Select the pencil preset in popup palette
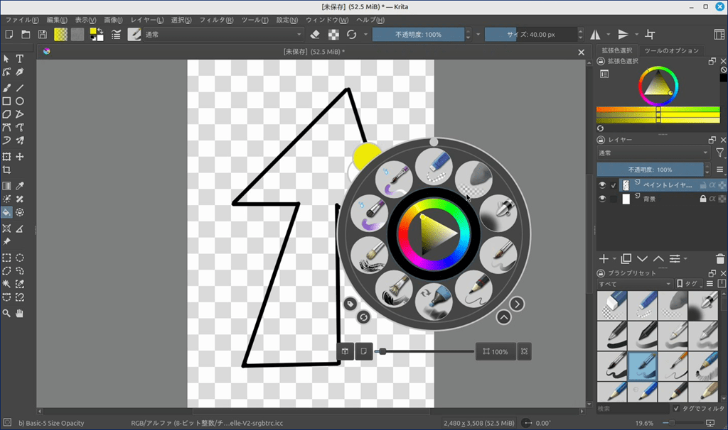 [x=470, y=291]
